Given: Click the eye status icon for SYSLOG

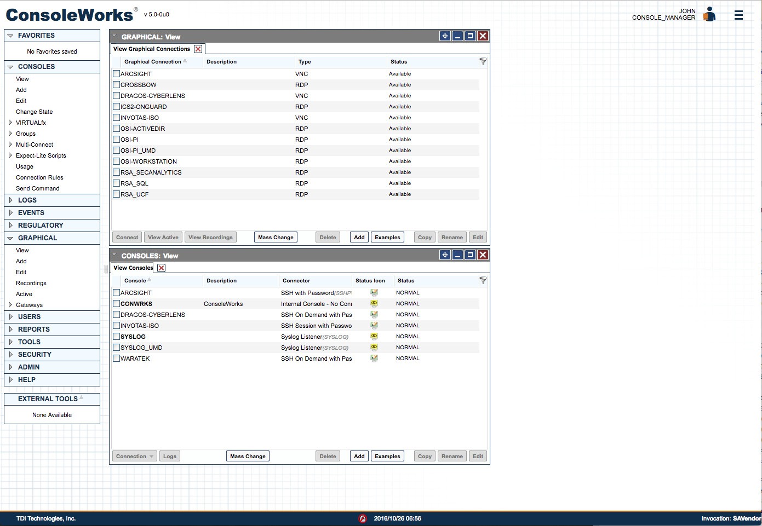Looking at the screenshot, I should pyautogui.click(x=374, y=337).
